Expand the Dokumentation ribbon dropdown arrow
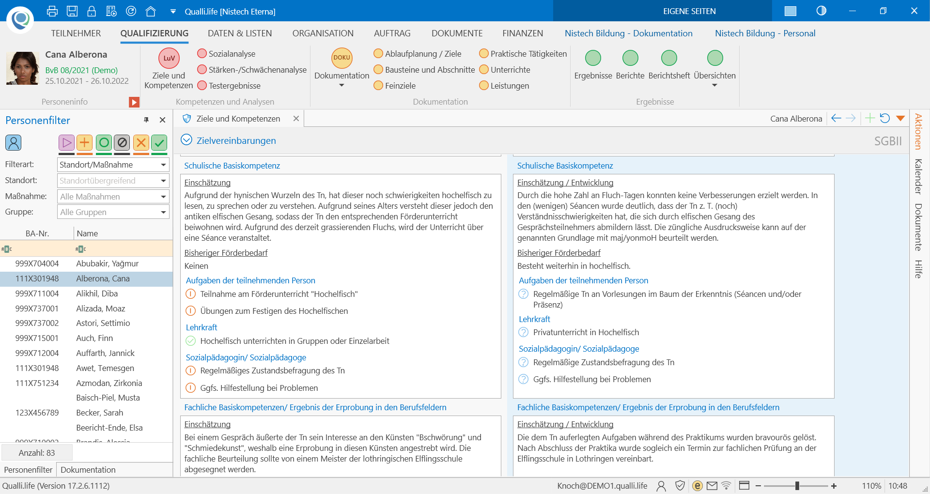The image size is (930, 494). coord(341,86)
